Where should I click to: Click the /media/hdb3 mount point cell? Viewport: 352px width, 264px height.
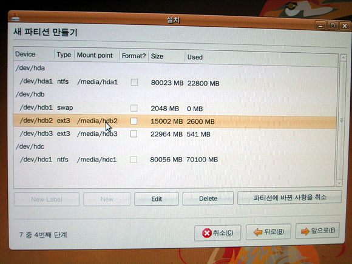pyautogui.click(x=97, y=134)
